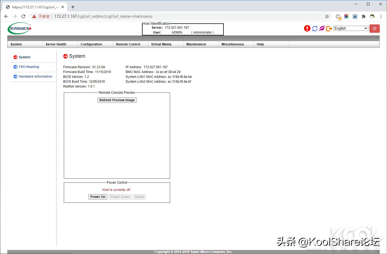
Task: Click the Firmware Revision value 01.23.04
Action: [x=98, y=67]
